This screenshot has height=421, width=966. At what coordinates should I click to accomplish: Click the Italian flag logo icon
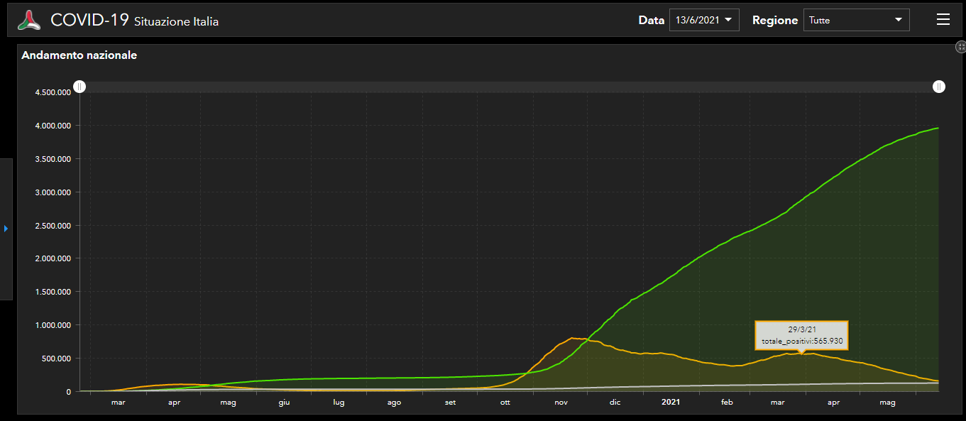(x=29, y=20)
